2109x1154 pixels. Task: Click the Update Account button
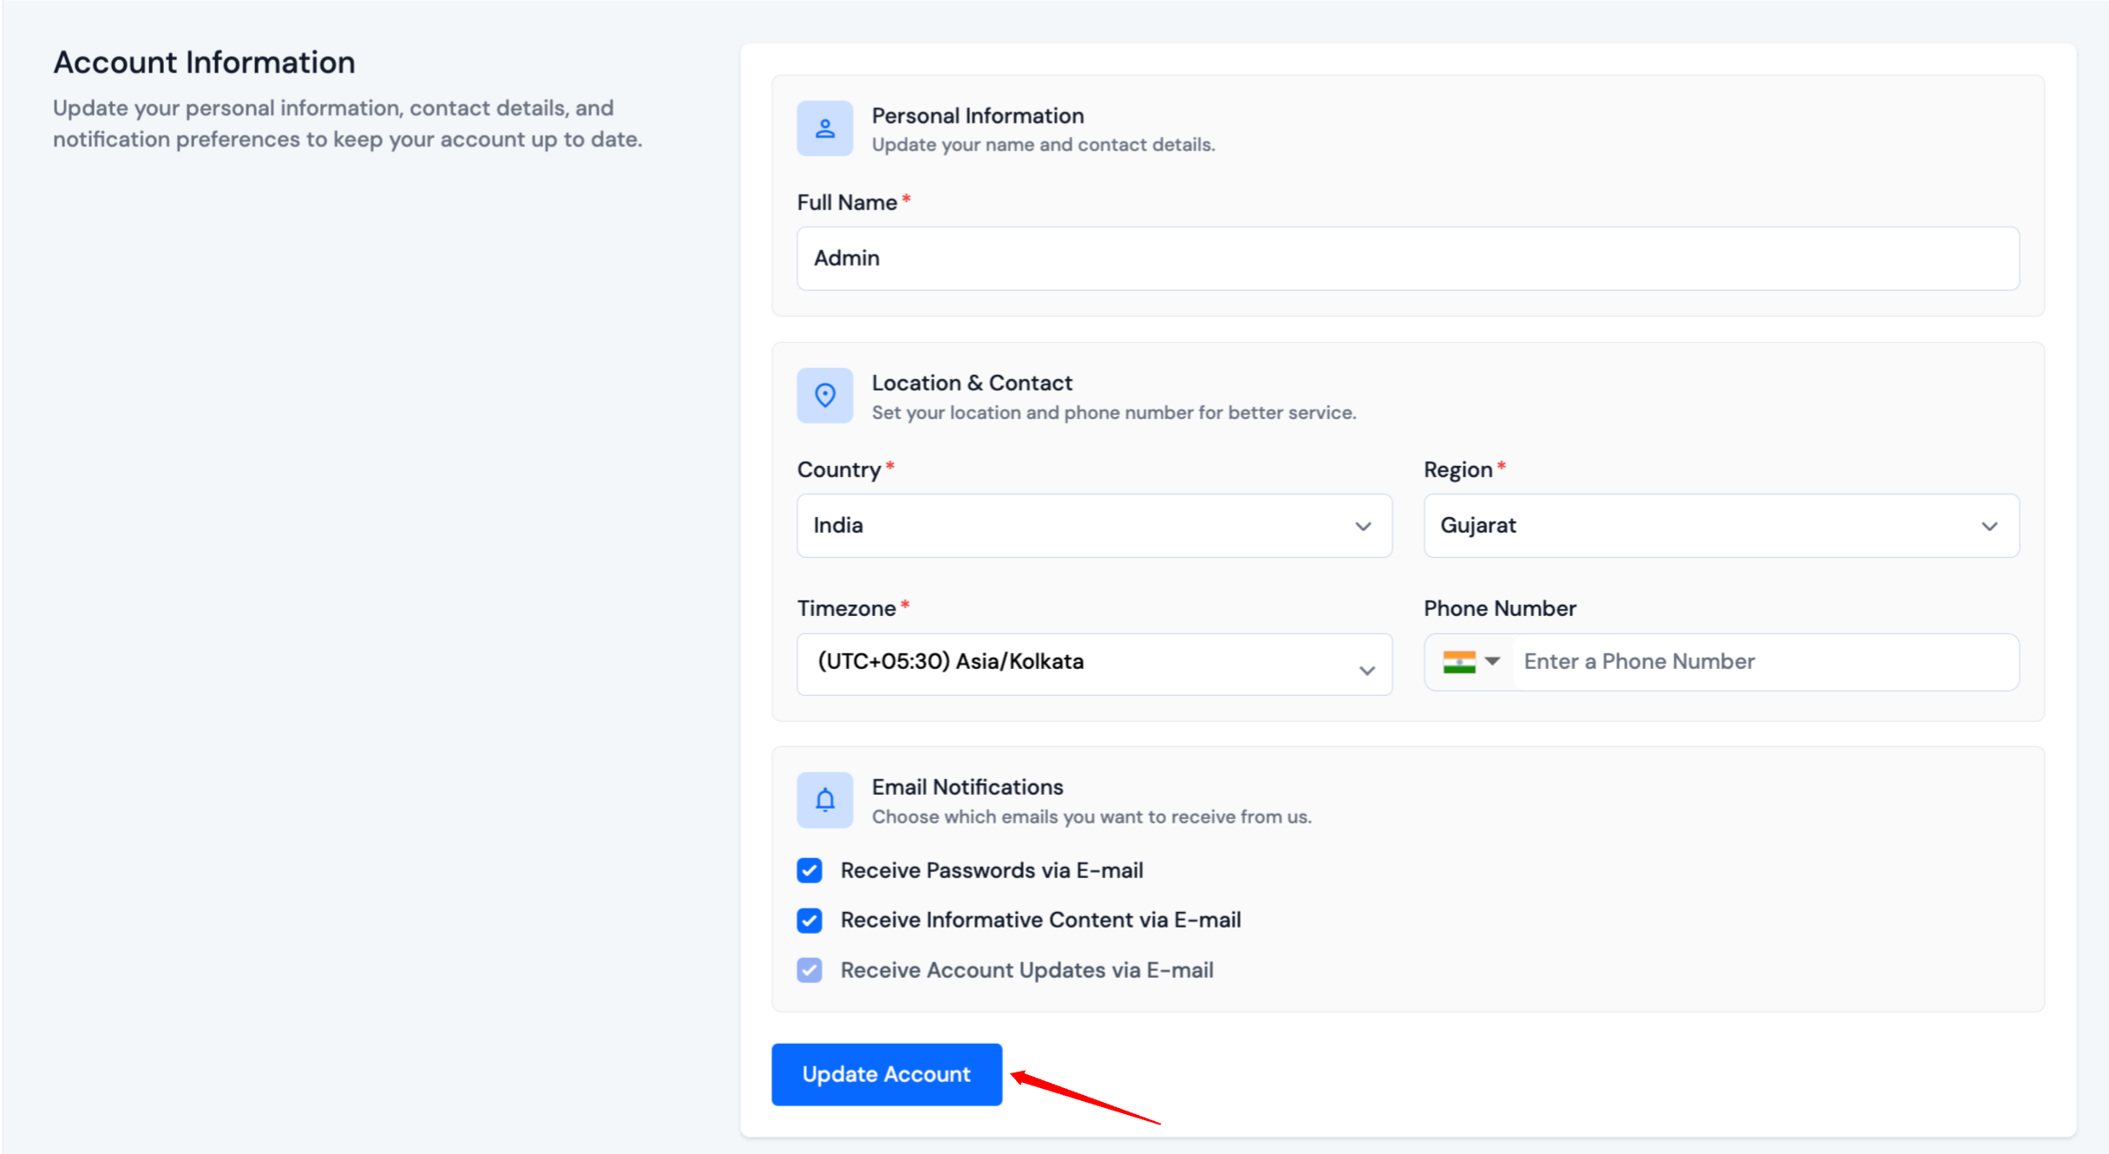coord(886,1074)
